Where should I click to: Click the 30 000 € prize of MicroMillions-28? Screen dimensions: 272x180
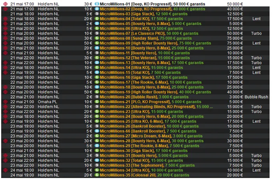coord(235,141)
